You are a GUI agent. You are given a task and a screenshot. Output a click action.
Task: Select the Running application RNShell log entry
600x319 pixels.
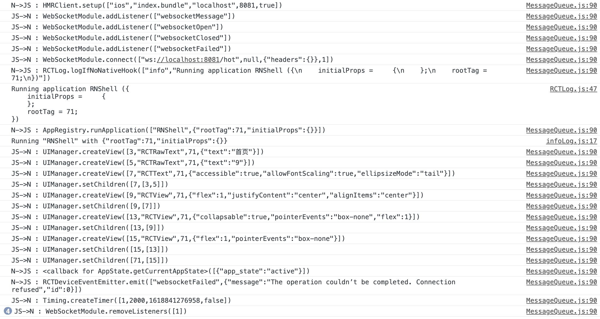coord(300,104)
